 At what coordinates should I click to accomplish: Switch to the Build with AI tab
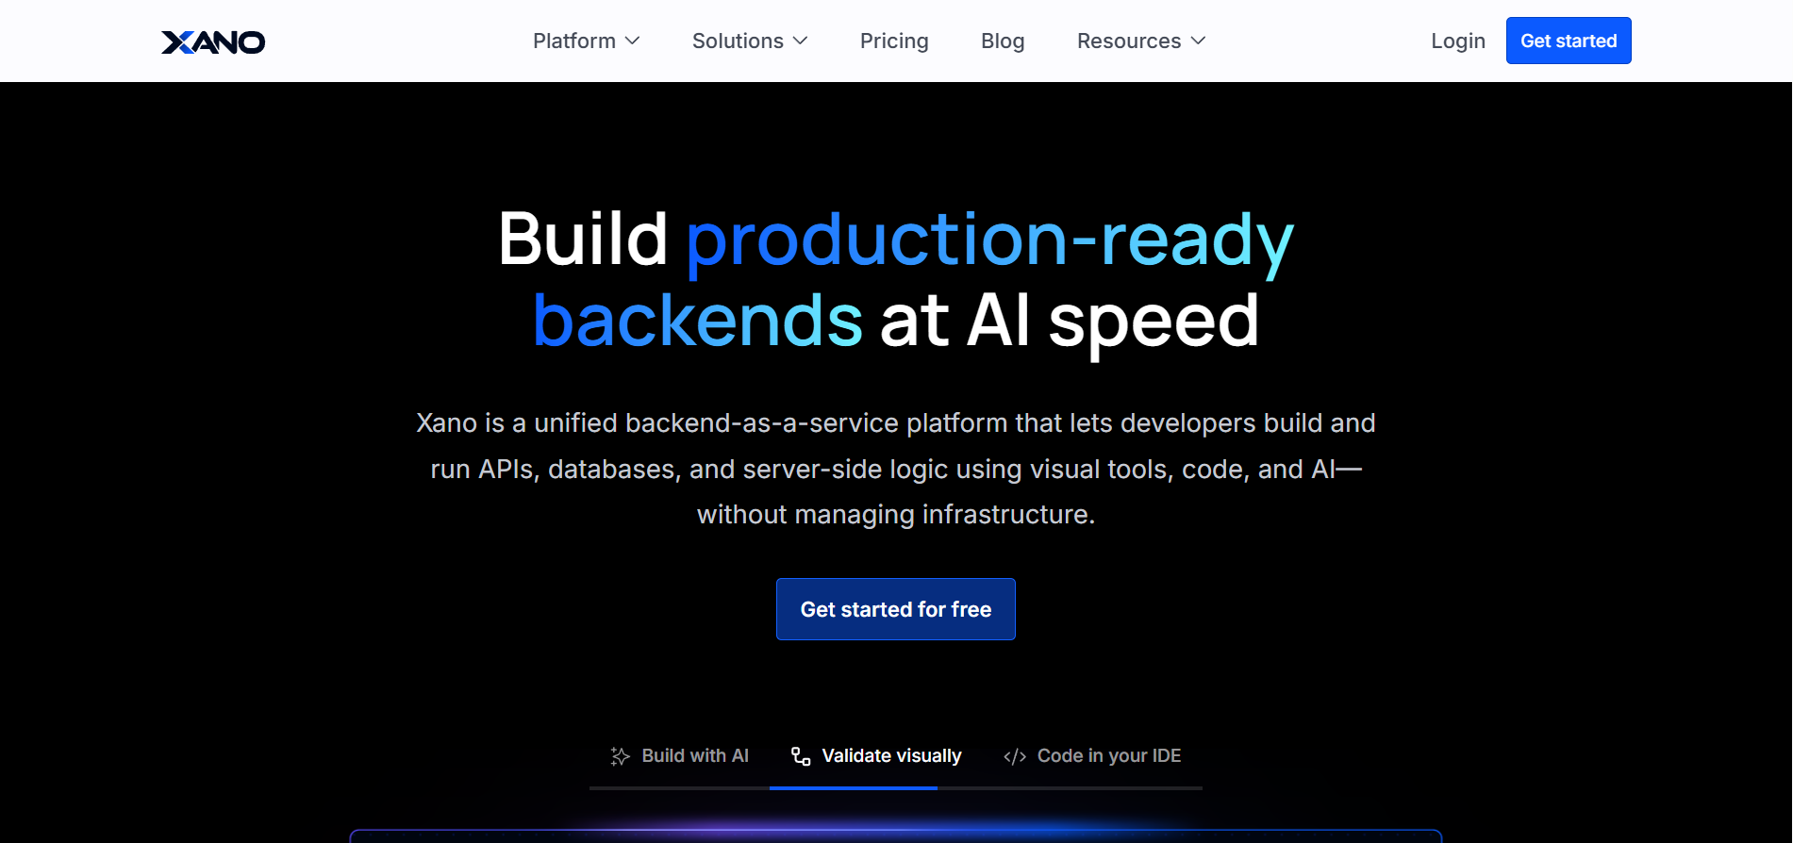[x=695, y=756]
